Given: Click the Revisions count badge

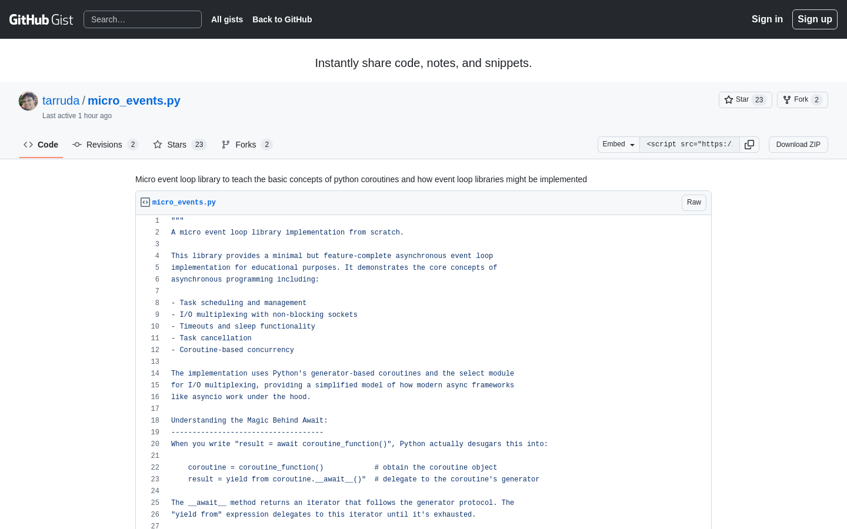Looking at the screenshot, I should click(x=133, y=145).
